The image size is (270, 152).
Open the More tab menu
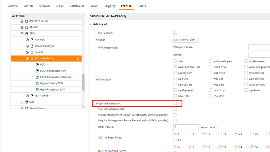point(143,6)
